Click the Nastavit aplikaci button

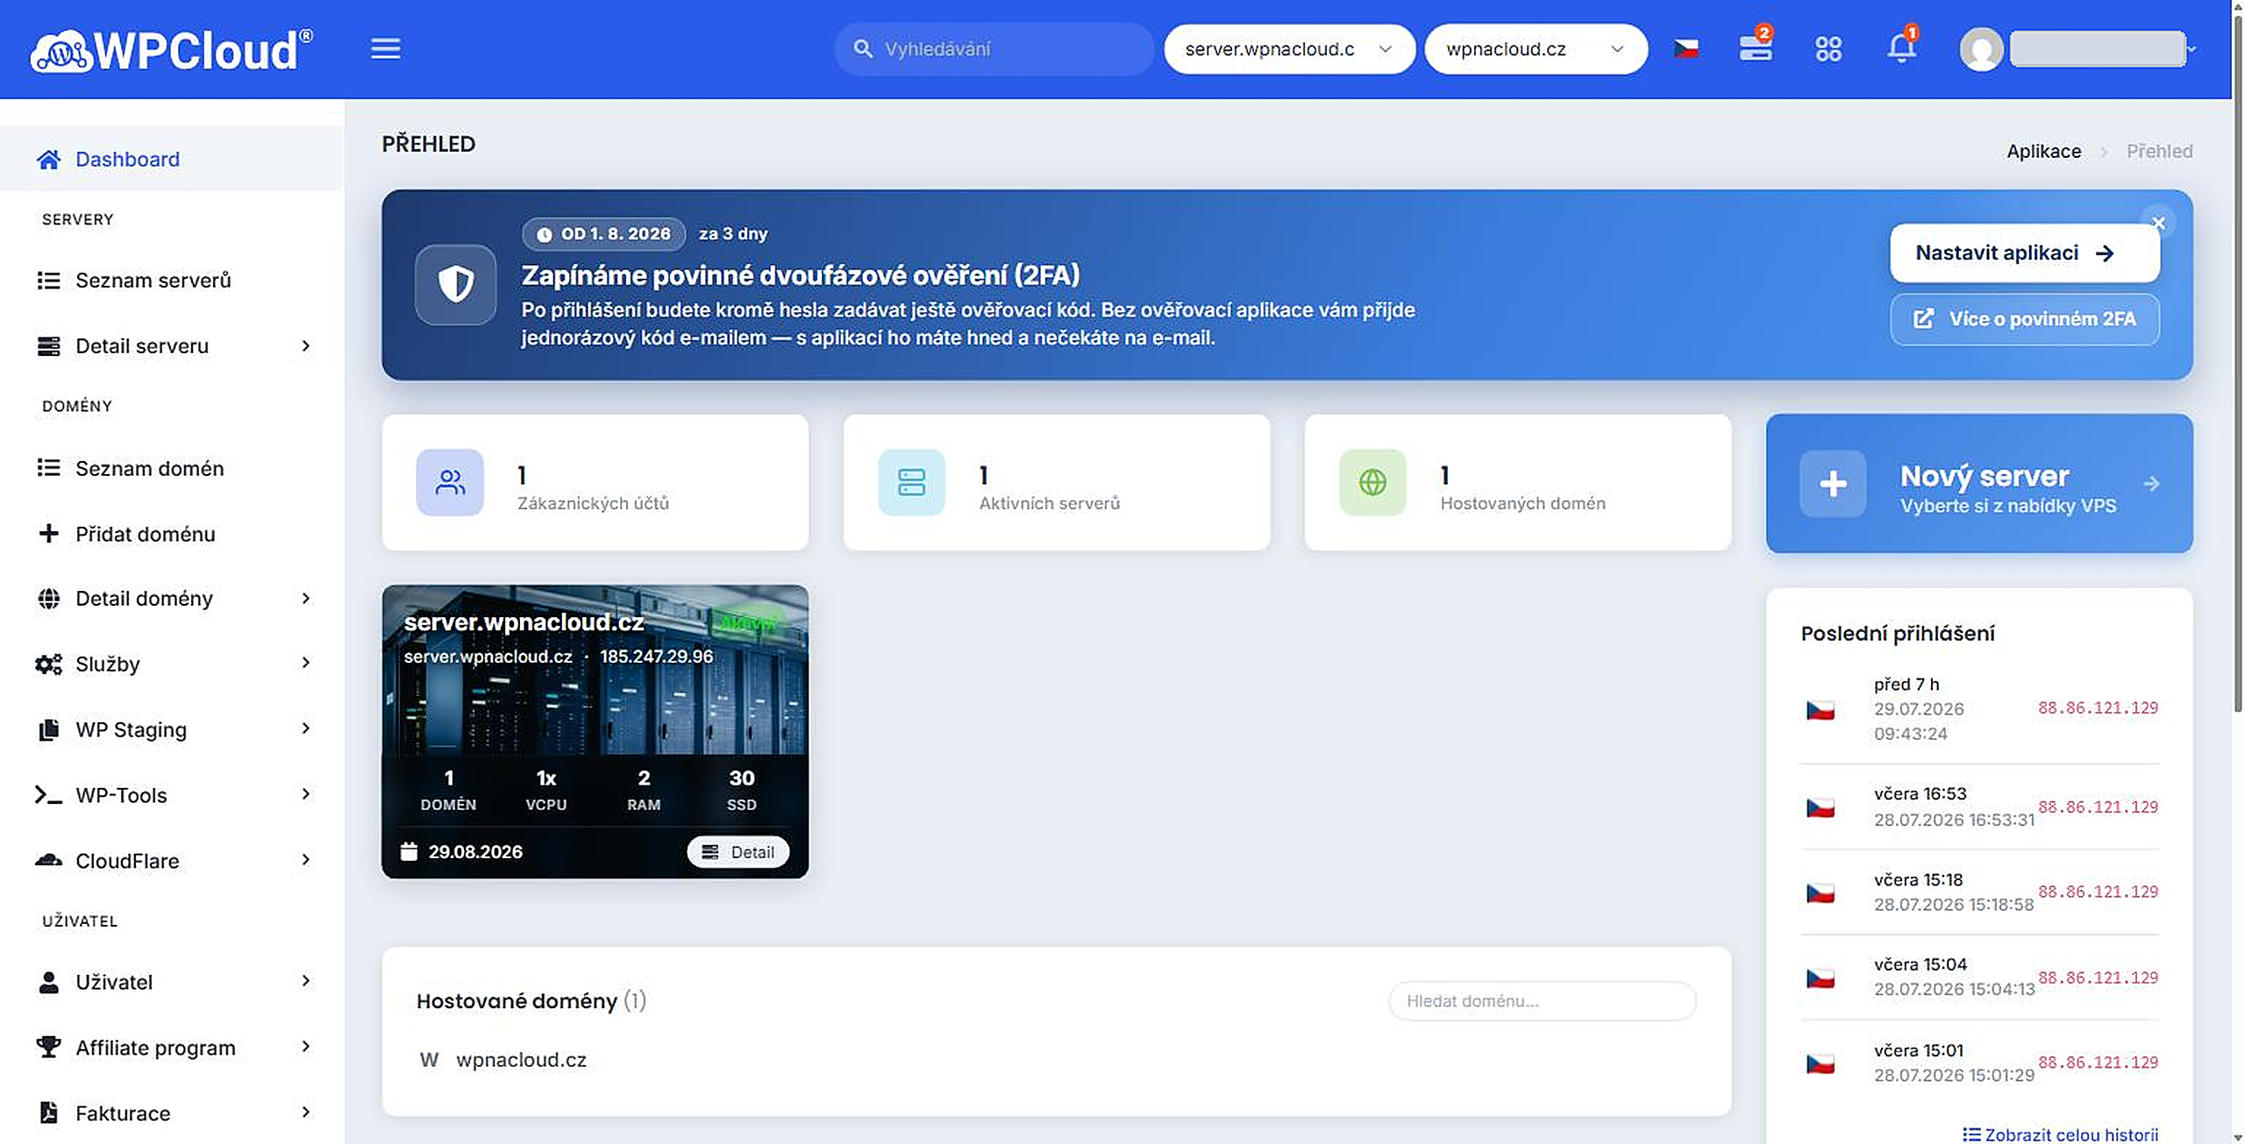tap(2024, 253)
